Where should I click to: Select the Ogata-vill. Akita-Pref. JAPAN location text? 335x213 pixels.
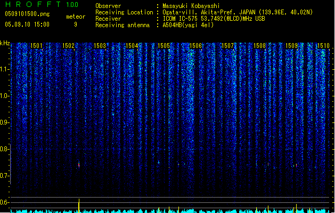[x=238, y=12]
